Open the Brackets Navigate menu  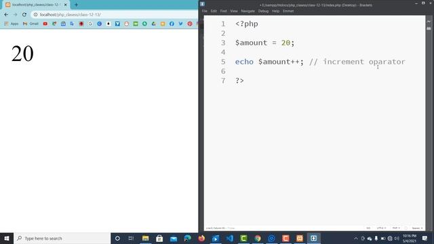[248, 11]
